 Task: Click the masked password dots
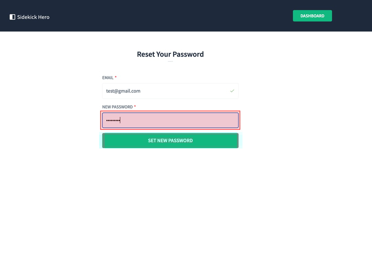point(113,120)
